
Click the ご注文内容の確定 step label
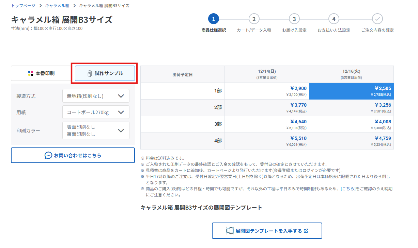tap(377, 30)
